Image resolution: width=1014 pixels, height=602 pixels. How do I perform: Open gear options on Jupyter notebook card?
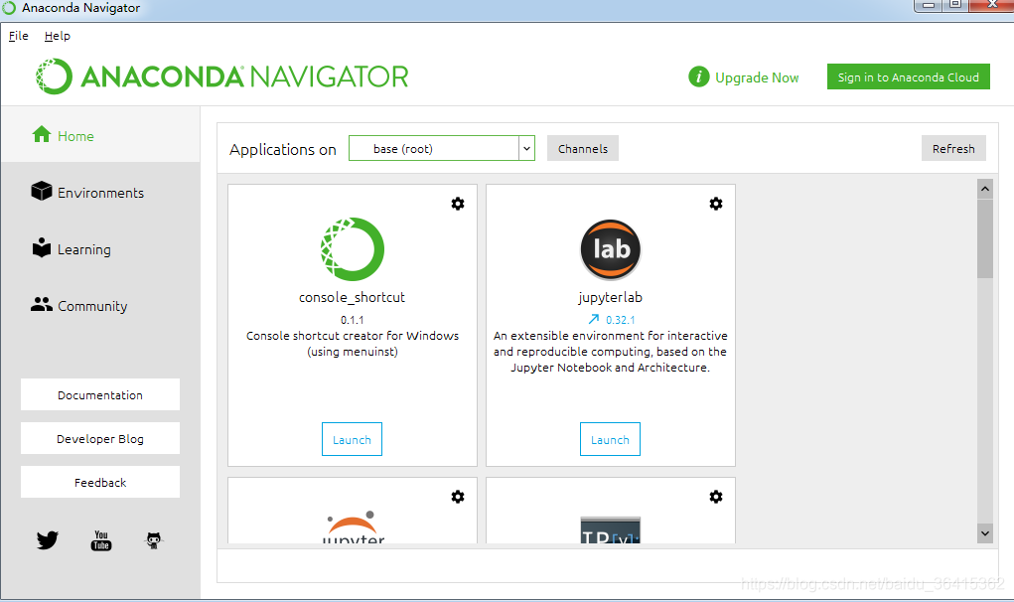click(x=458, y=497)
